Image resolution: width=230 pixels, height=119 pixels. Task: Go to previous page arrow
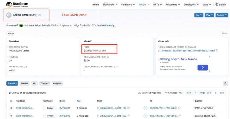pos(196,93)
